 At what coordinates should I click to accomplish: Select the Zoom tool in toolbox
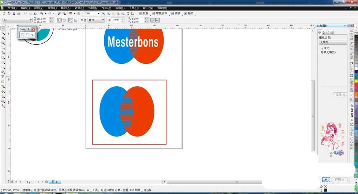click(x=3, y=43)
